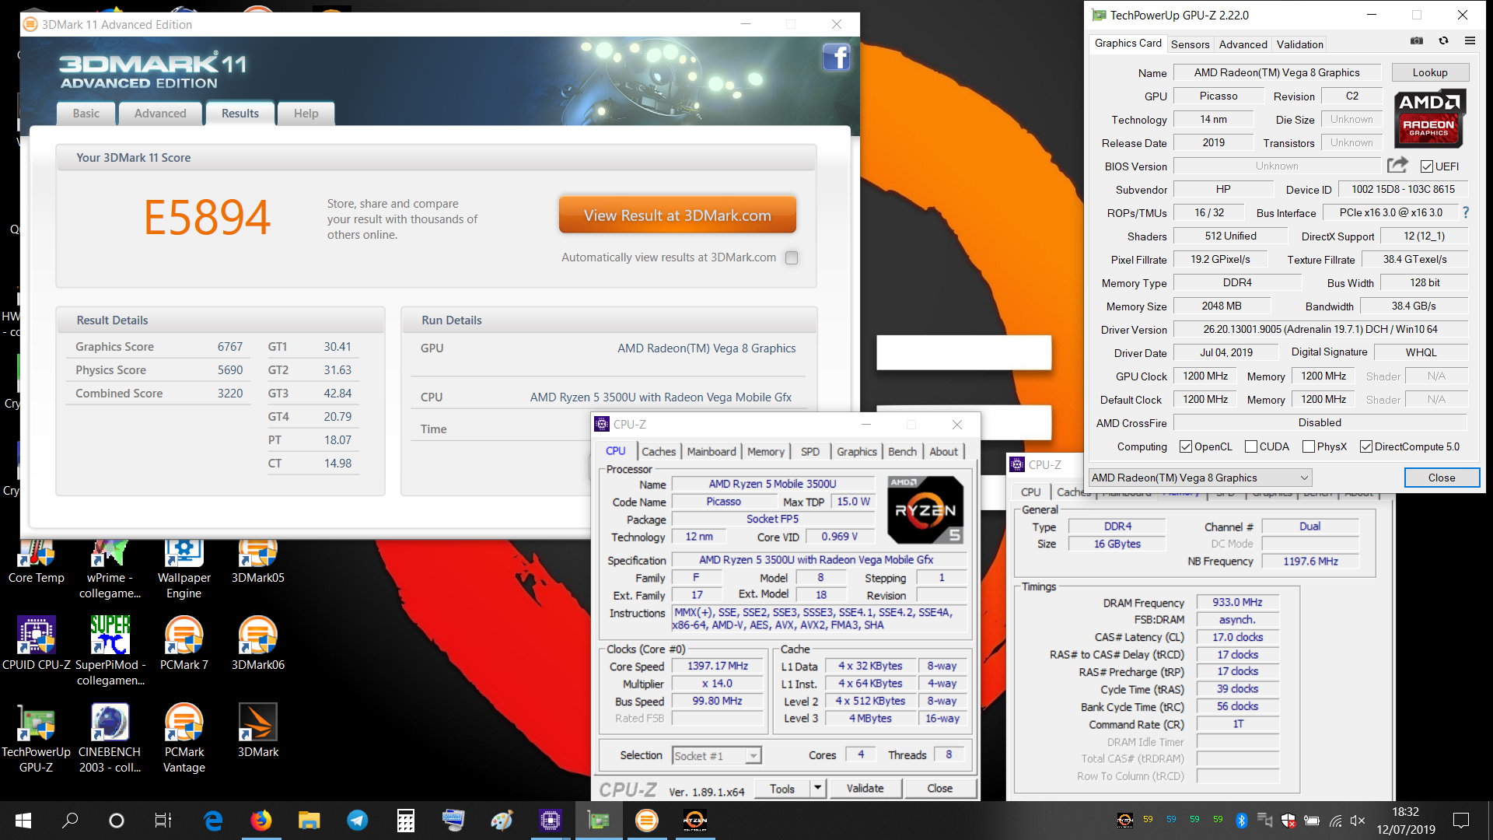Open the Help tab in 3DMark 11
Screen dimensions: 1493x840
click(x=306, y=113)
